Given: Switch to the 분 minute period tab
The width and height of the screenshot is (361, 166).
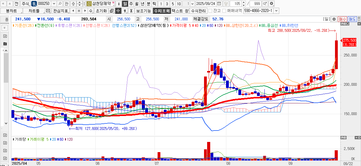Looking at the screenshot, I should point(148,4).
